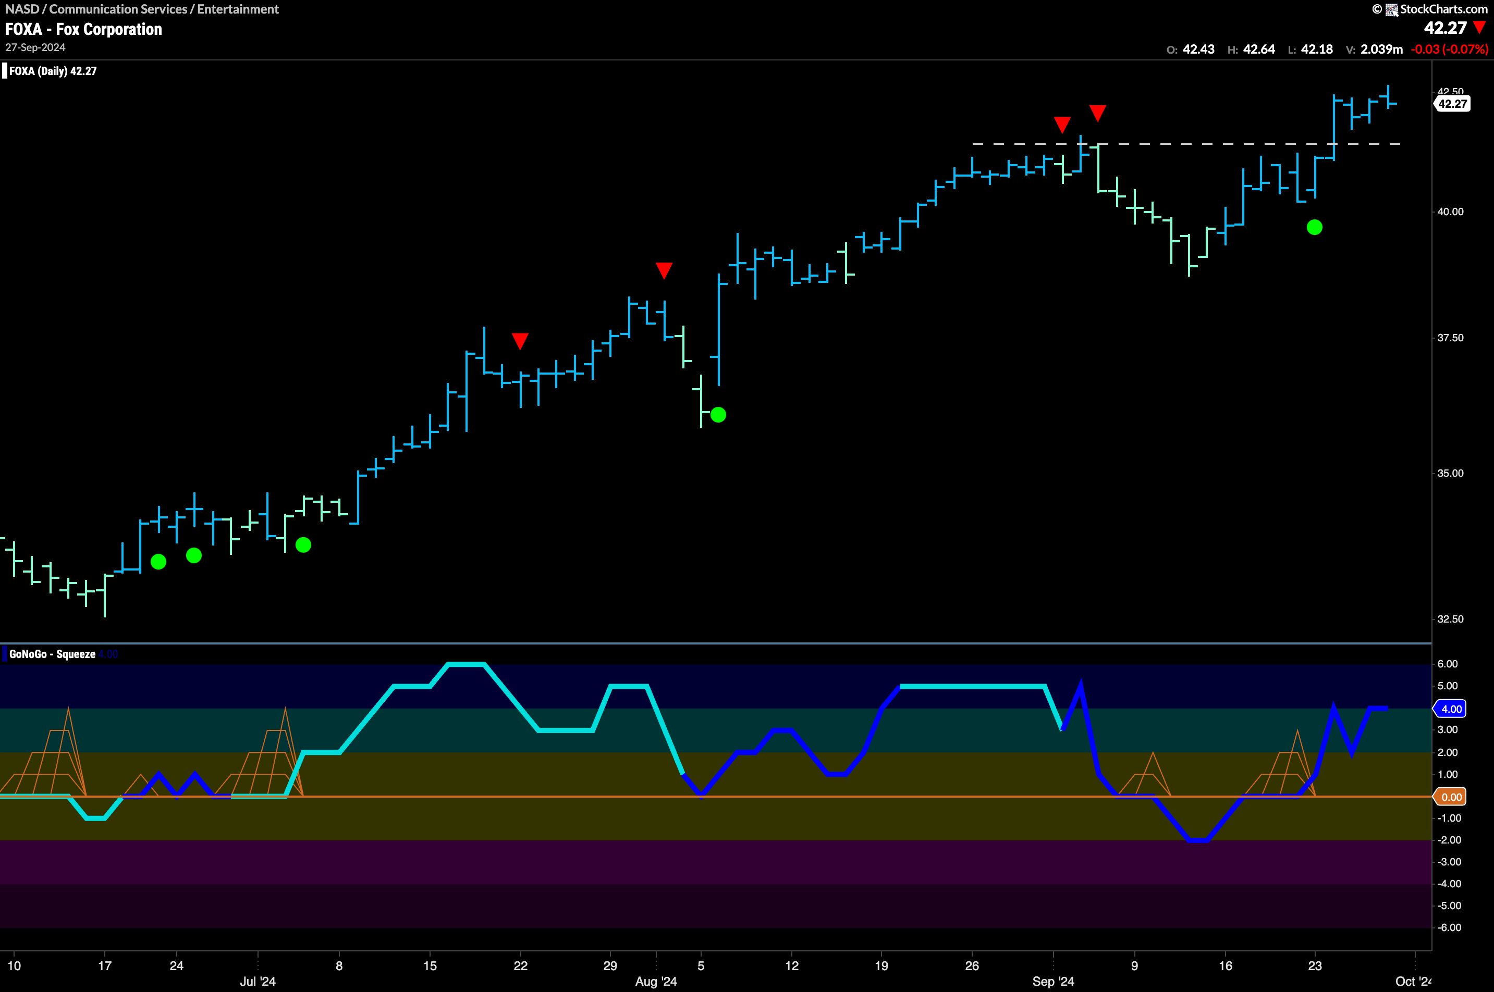
Task: Click the 32.50 price axis label
Action: (1450, 619)
